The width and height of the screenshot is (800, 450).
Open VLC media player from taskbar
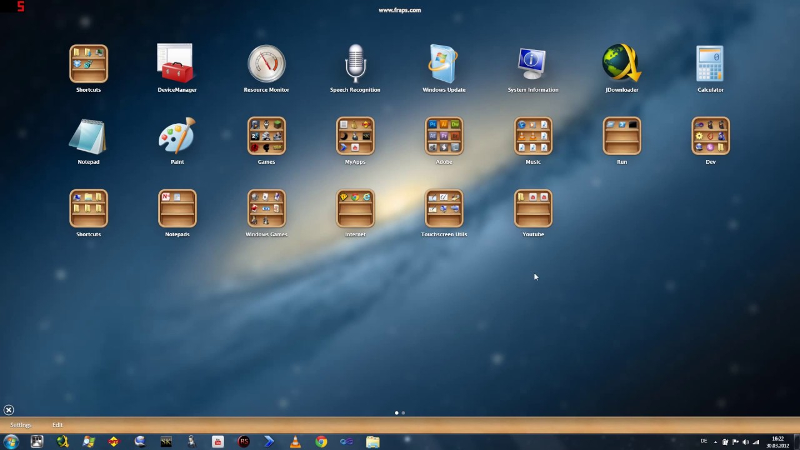click(x=295, y=442)
